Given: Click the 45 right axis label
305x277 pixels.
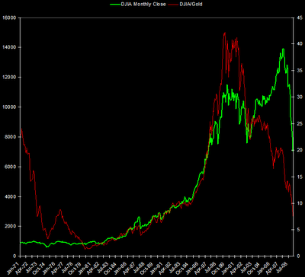Looking at the screenshot, I should click(299, 18).
